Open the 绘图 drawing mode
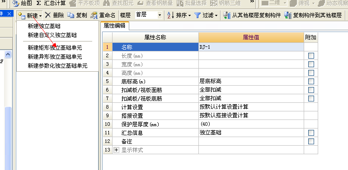This screenshot has height=170, width=348. coord(22,3)
